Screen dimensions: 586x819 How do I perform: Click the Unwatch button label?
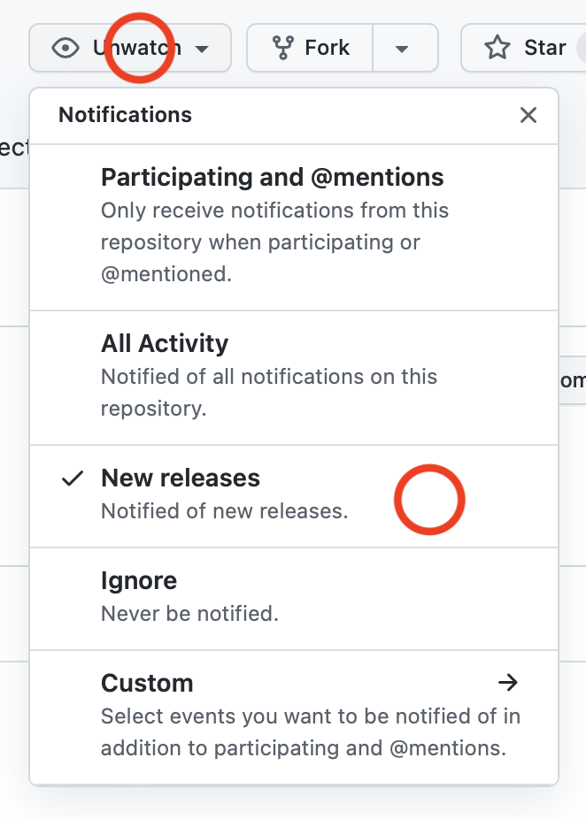136,48
